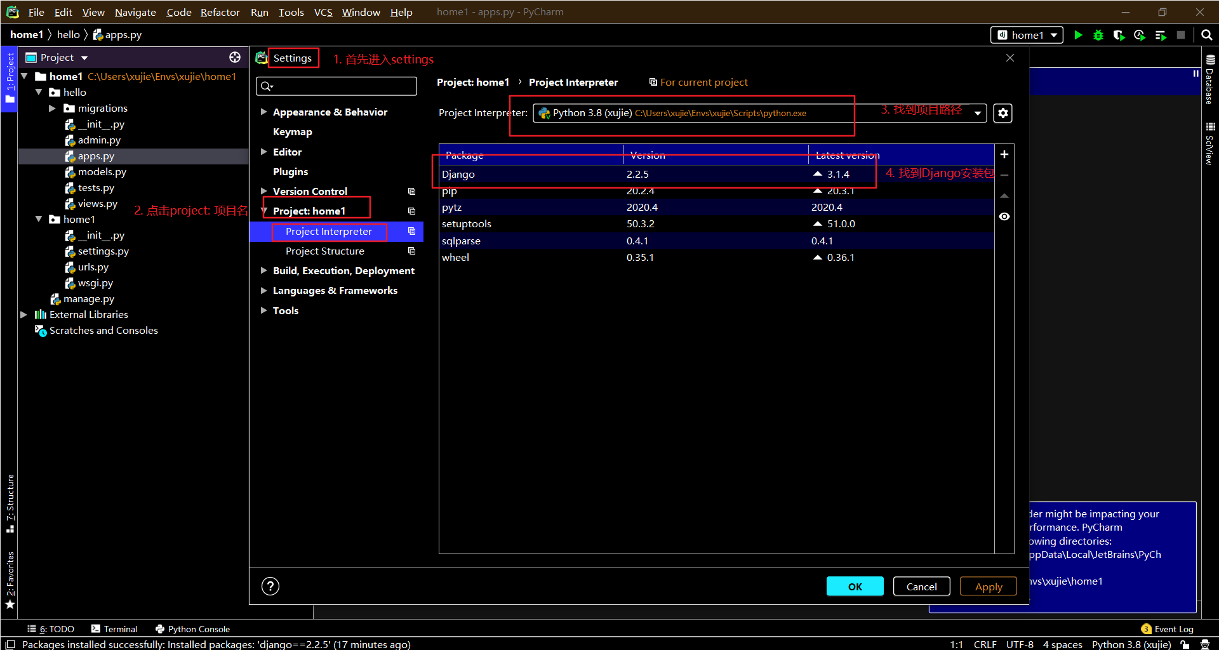The height and width of the screenshot is (650, 1219).
Task: Open the Terminal tool window
Action: coord(114,629)
